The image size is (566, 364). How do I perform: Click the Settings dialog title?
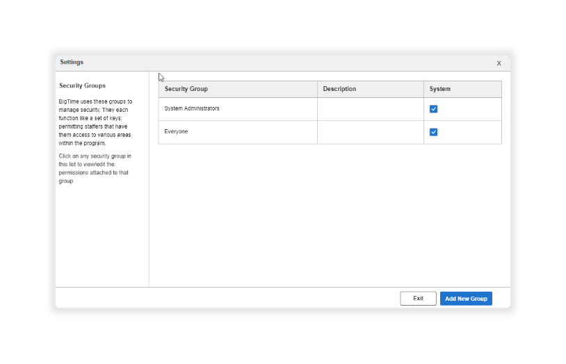(x=72, y=62)
